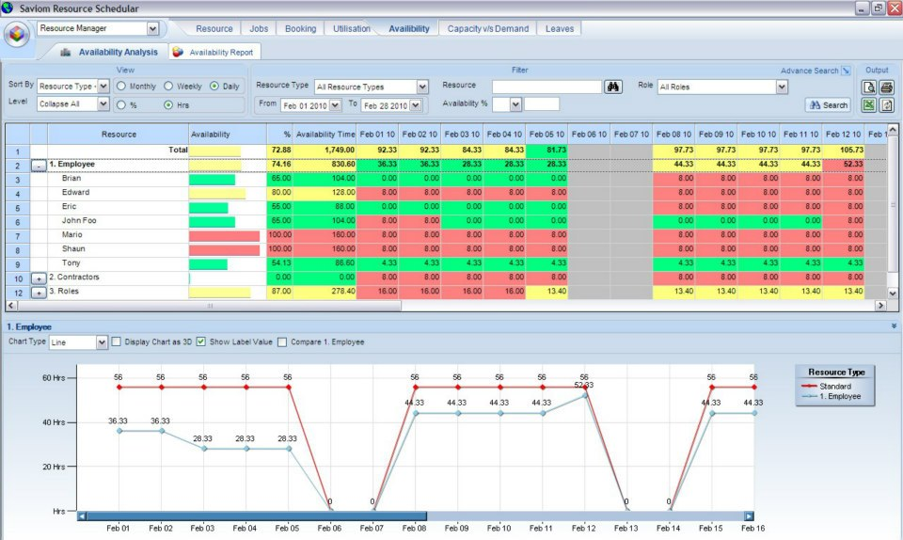Image resolution: width=903 pixels, height=540 pixels.
Task: Click the Availability Report pie icon
Action: click(x=178, y=52)
